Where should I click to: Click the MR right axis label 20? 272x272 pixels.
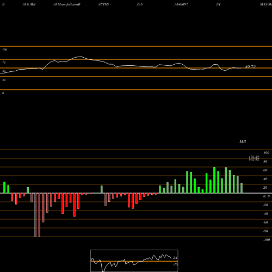(265, 188)
